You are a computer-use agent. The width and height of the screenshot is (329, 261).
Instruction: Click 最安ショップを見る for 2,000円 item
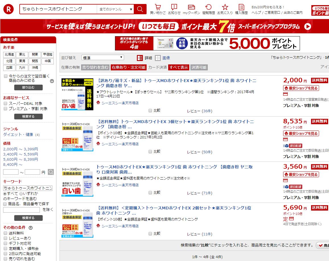click(301, 88)
